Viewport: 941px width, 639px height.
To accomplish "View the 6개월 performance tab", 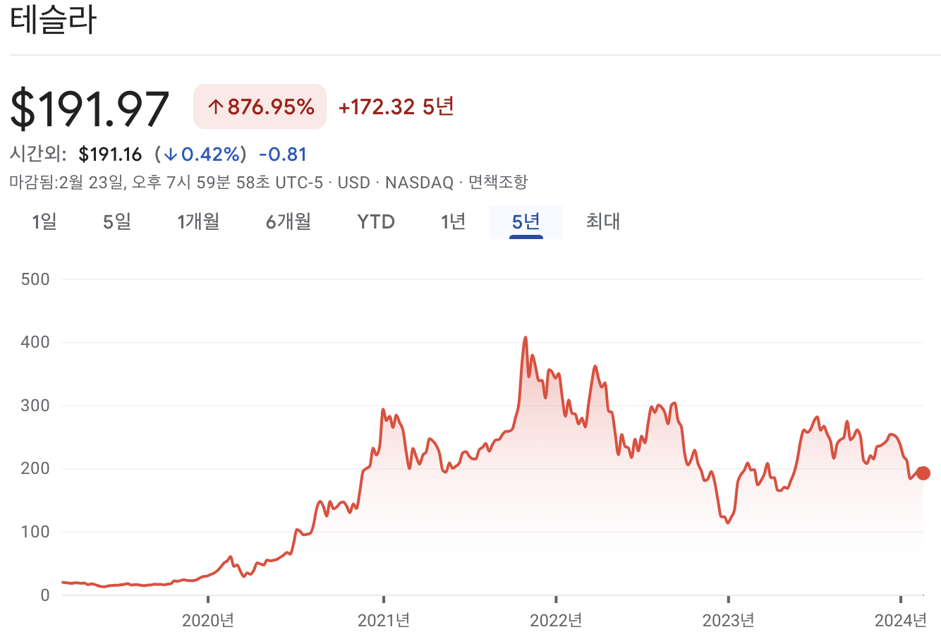I will 288,221.
